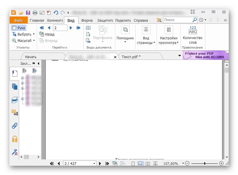This screenshot has height=175, width=238.
Task: Open the Security lock panel
Action: point(15,139)
